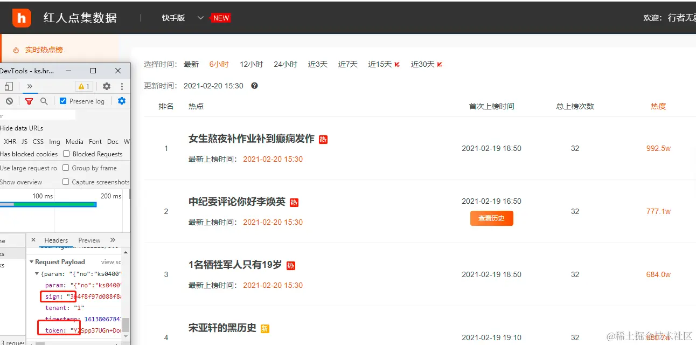
Task: Select the XHR request filter tab
Action: [10, 141]
